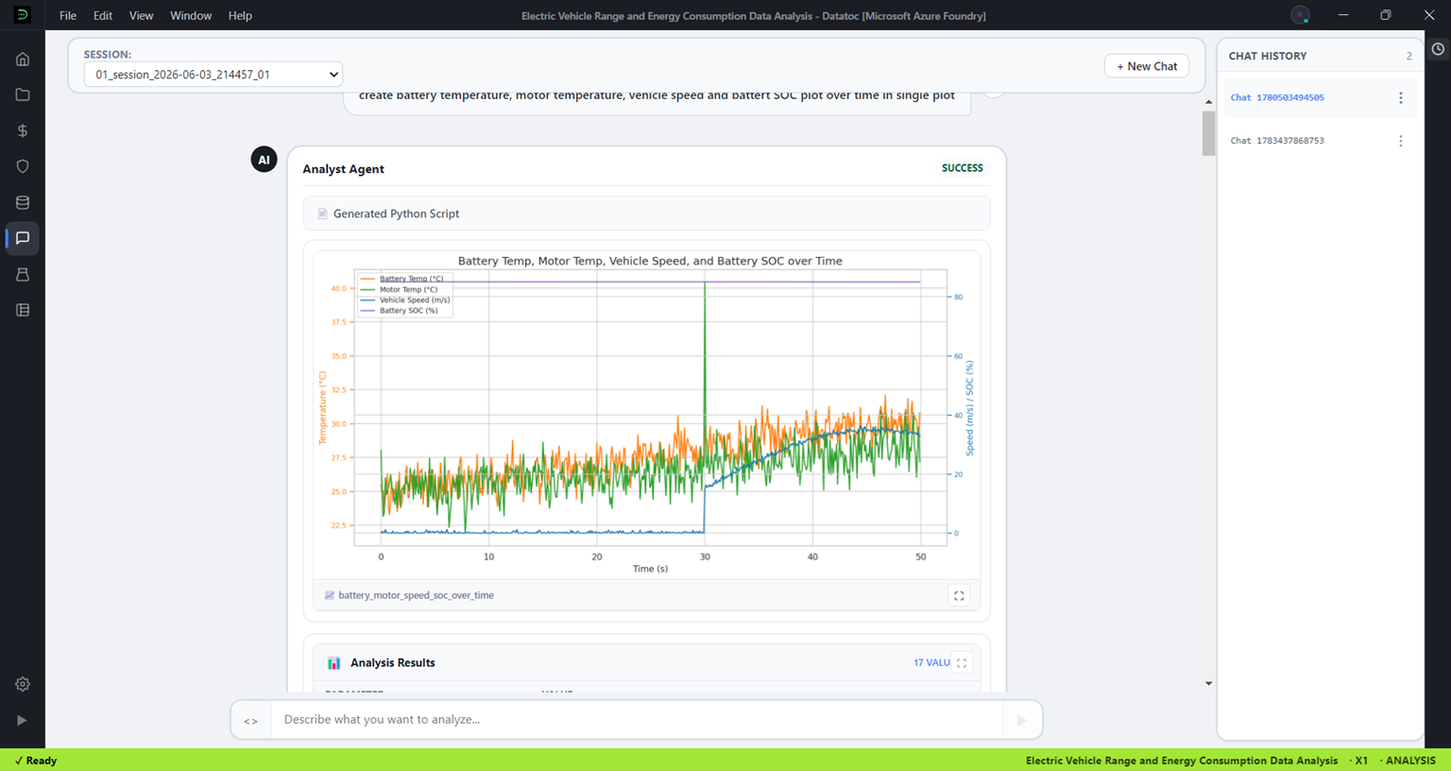1451x771 pixels.
Task: Open the File menu
Action: click(68, 15)
